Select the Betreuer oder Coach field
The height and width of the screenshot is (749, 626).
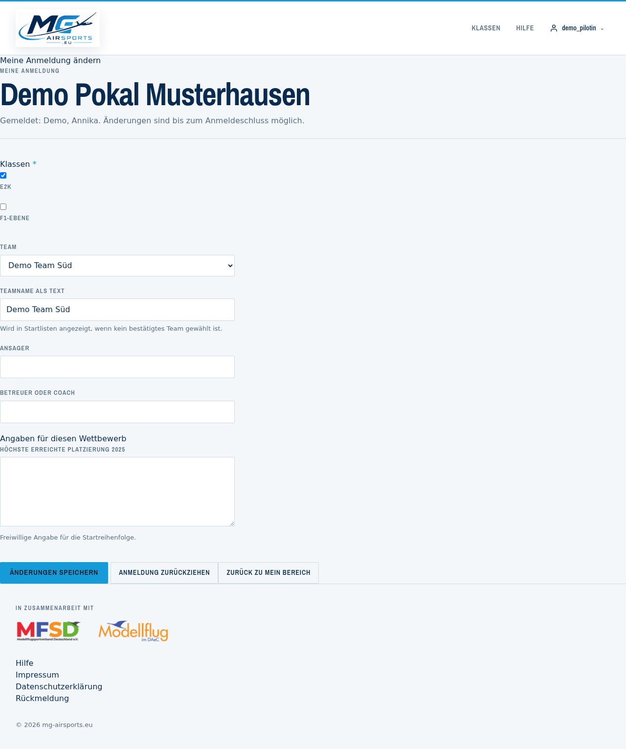[x=117, y=412]
